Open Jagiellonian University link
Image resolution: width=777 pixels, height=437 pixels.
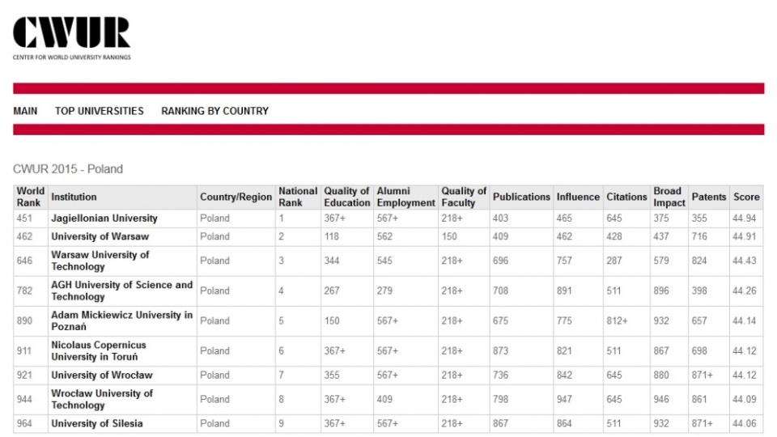104,218
